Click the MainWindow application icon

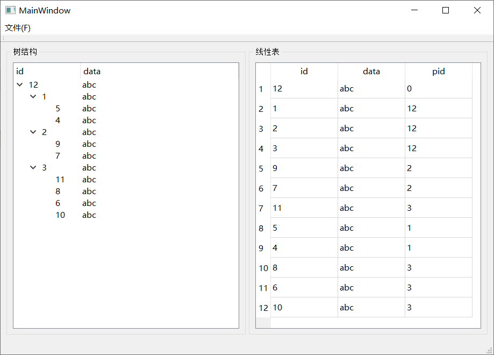[10, 10]
